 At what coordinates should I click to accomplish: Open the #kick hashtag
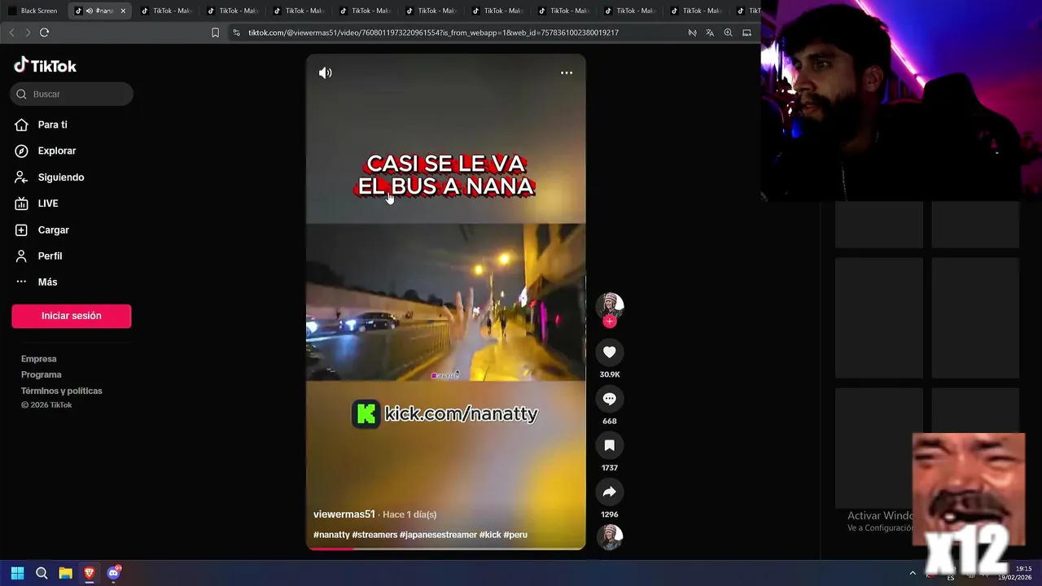tap(490, 535)
